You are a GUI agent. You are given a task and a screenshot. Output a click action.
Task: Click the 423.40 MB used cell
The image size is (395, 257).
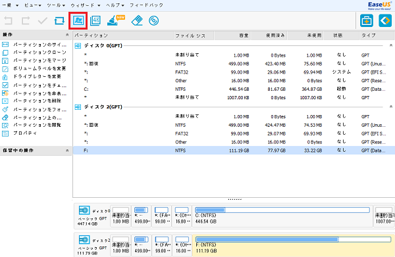click(275, 64)
